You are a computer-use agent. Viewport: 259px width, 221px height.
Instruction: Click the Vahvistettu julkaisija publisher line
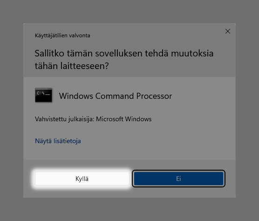click(93, 119)
